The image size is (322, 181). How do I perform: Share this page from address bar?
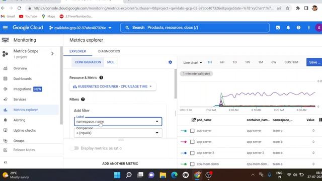(x=279, y=8)
